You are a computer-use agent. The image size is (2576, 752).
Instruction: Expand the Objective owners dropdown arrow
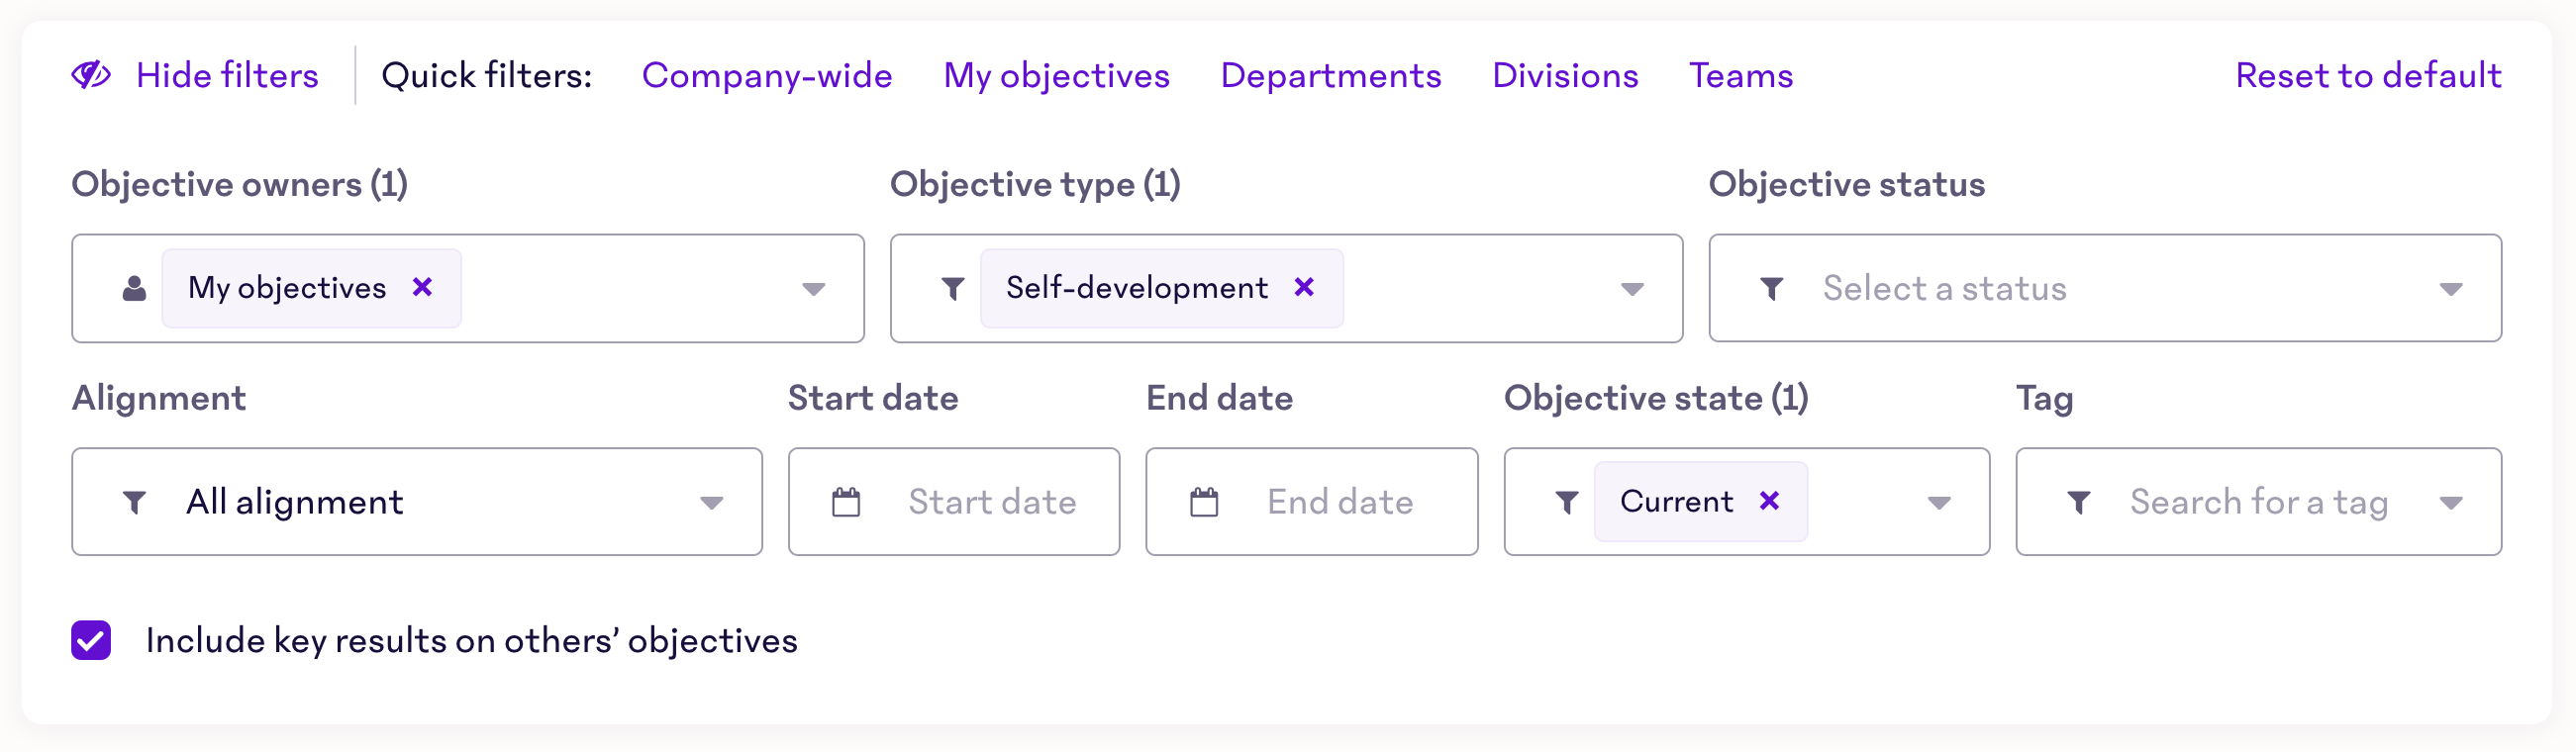(x=814, y=289)
